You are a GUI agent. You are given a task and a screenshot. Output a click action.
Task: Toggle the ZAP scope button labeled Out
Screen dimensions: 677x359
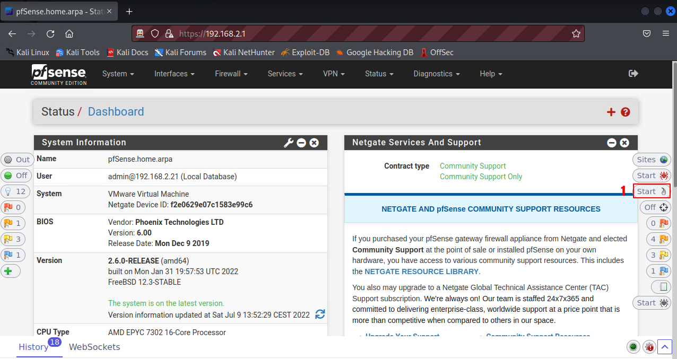tap(18, 160)
